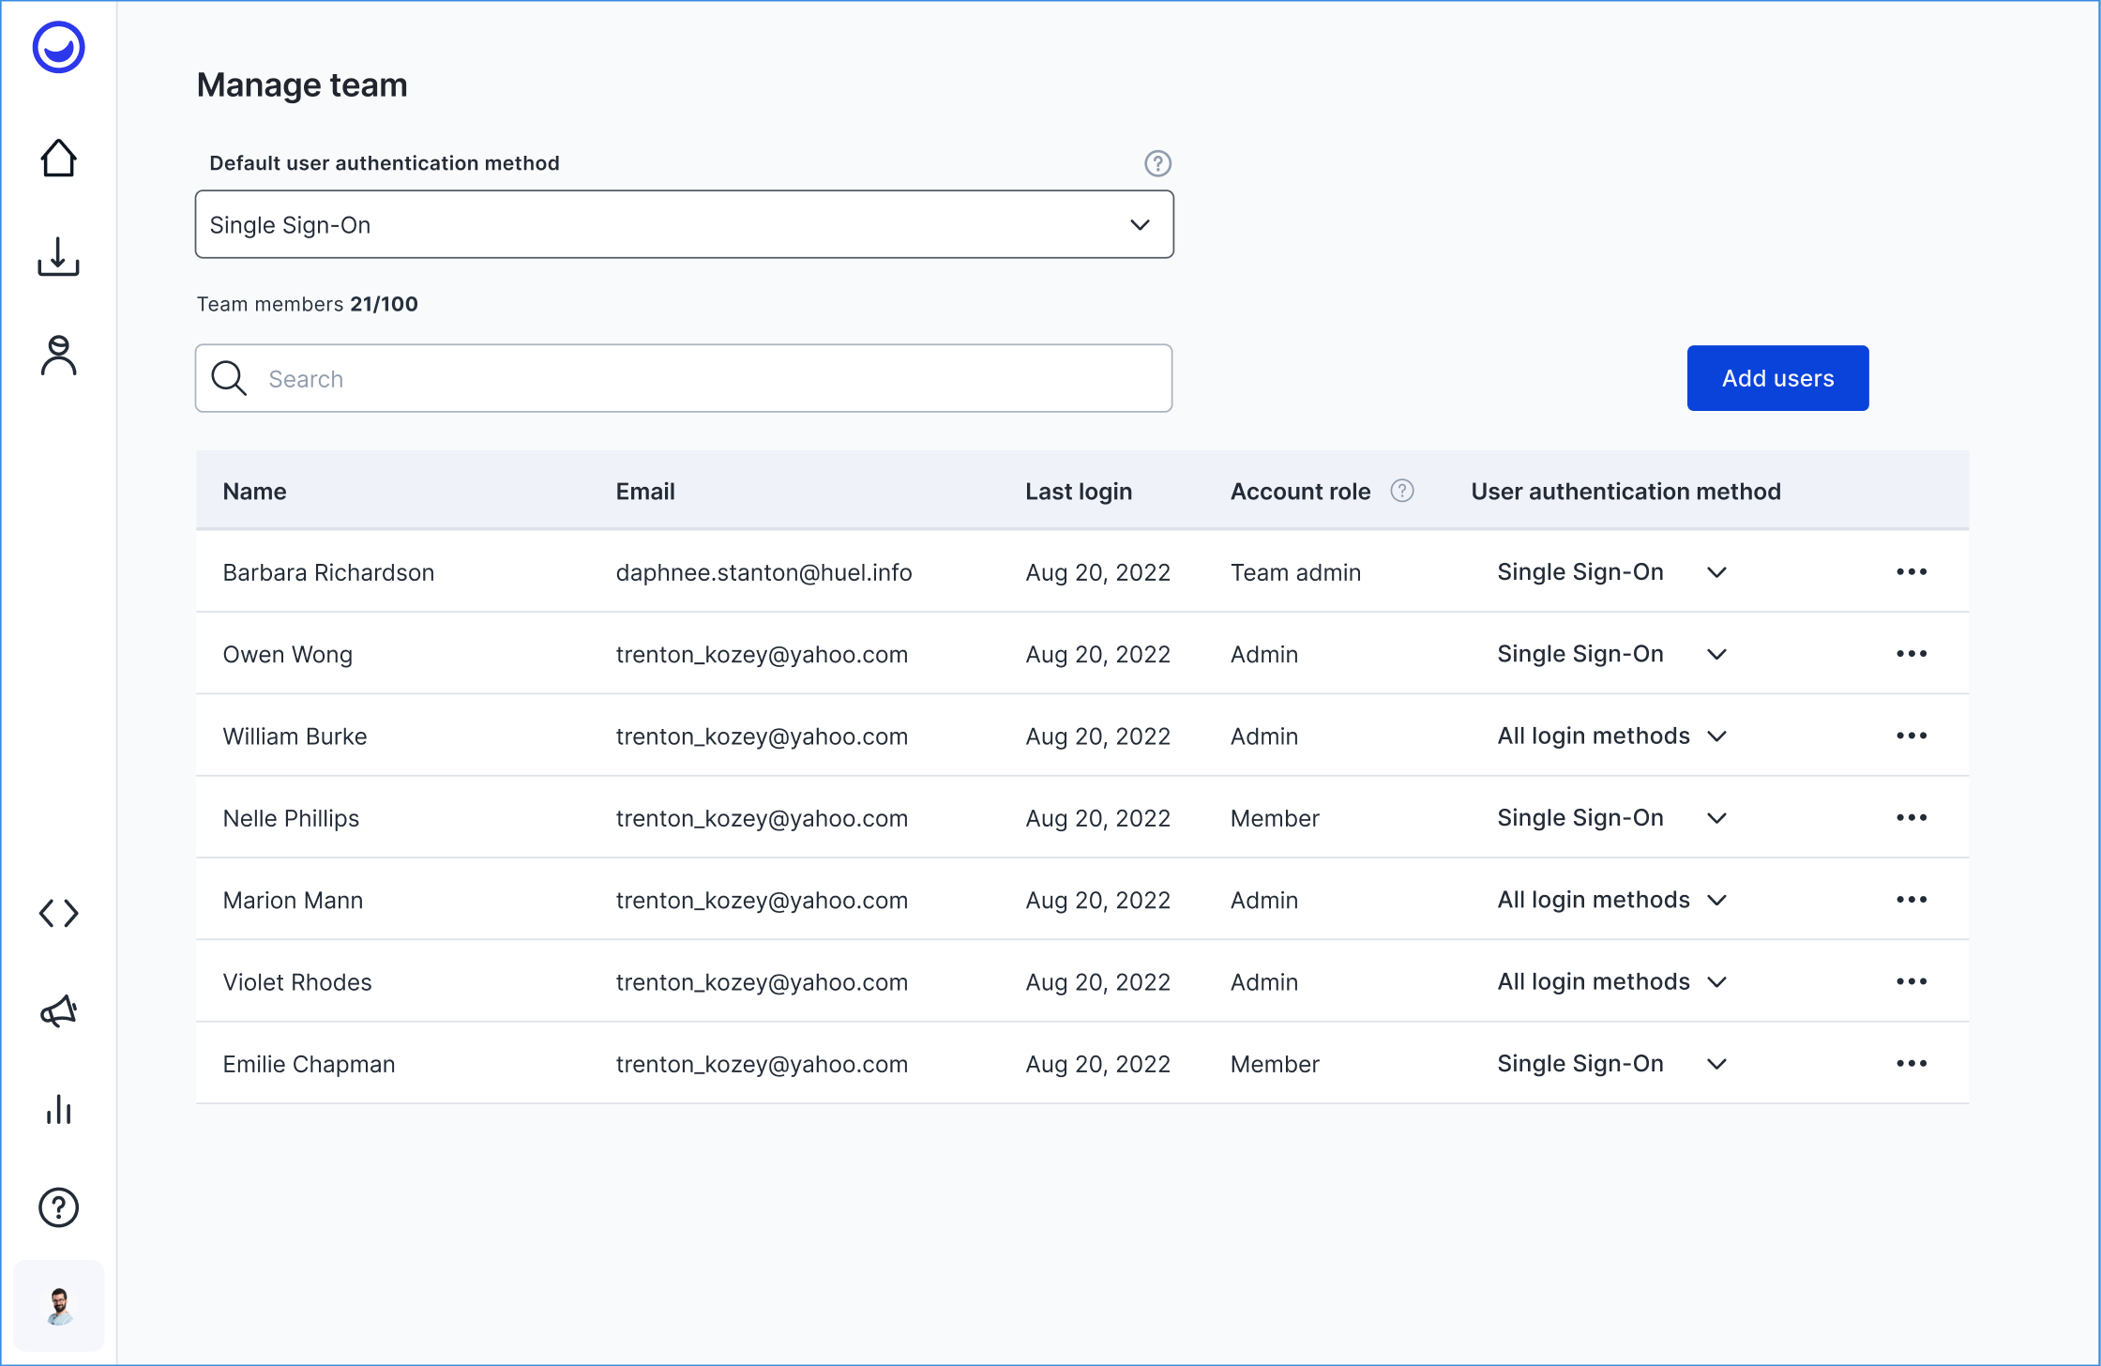
Task: Open the three-dot menu for Violet Rhodes
Action: [x=1911, y=981]
